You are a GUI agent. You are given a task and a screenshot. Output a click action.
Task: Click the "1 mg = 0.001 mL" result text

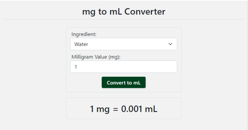(x=124, y=109)
